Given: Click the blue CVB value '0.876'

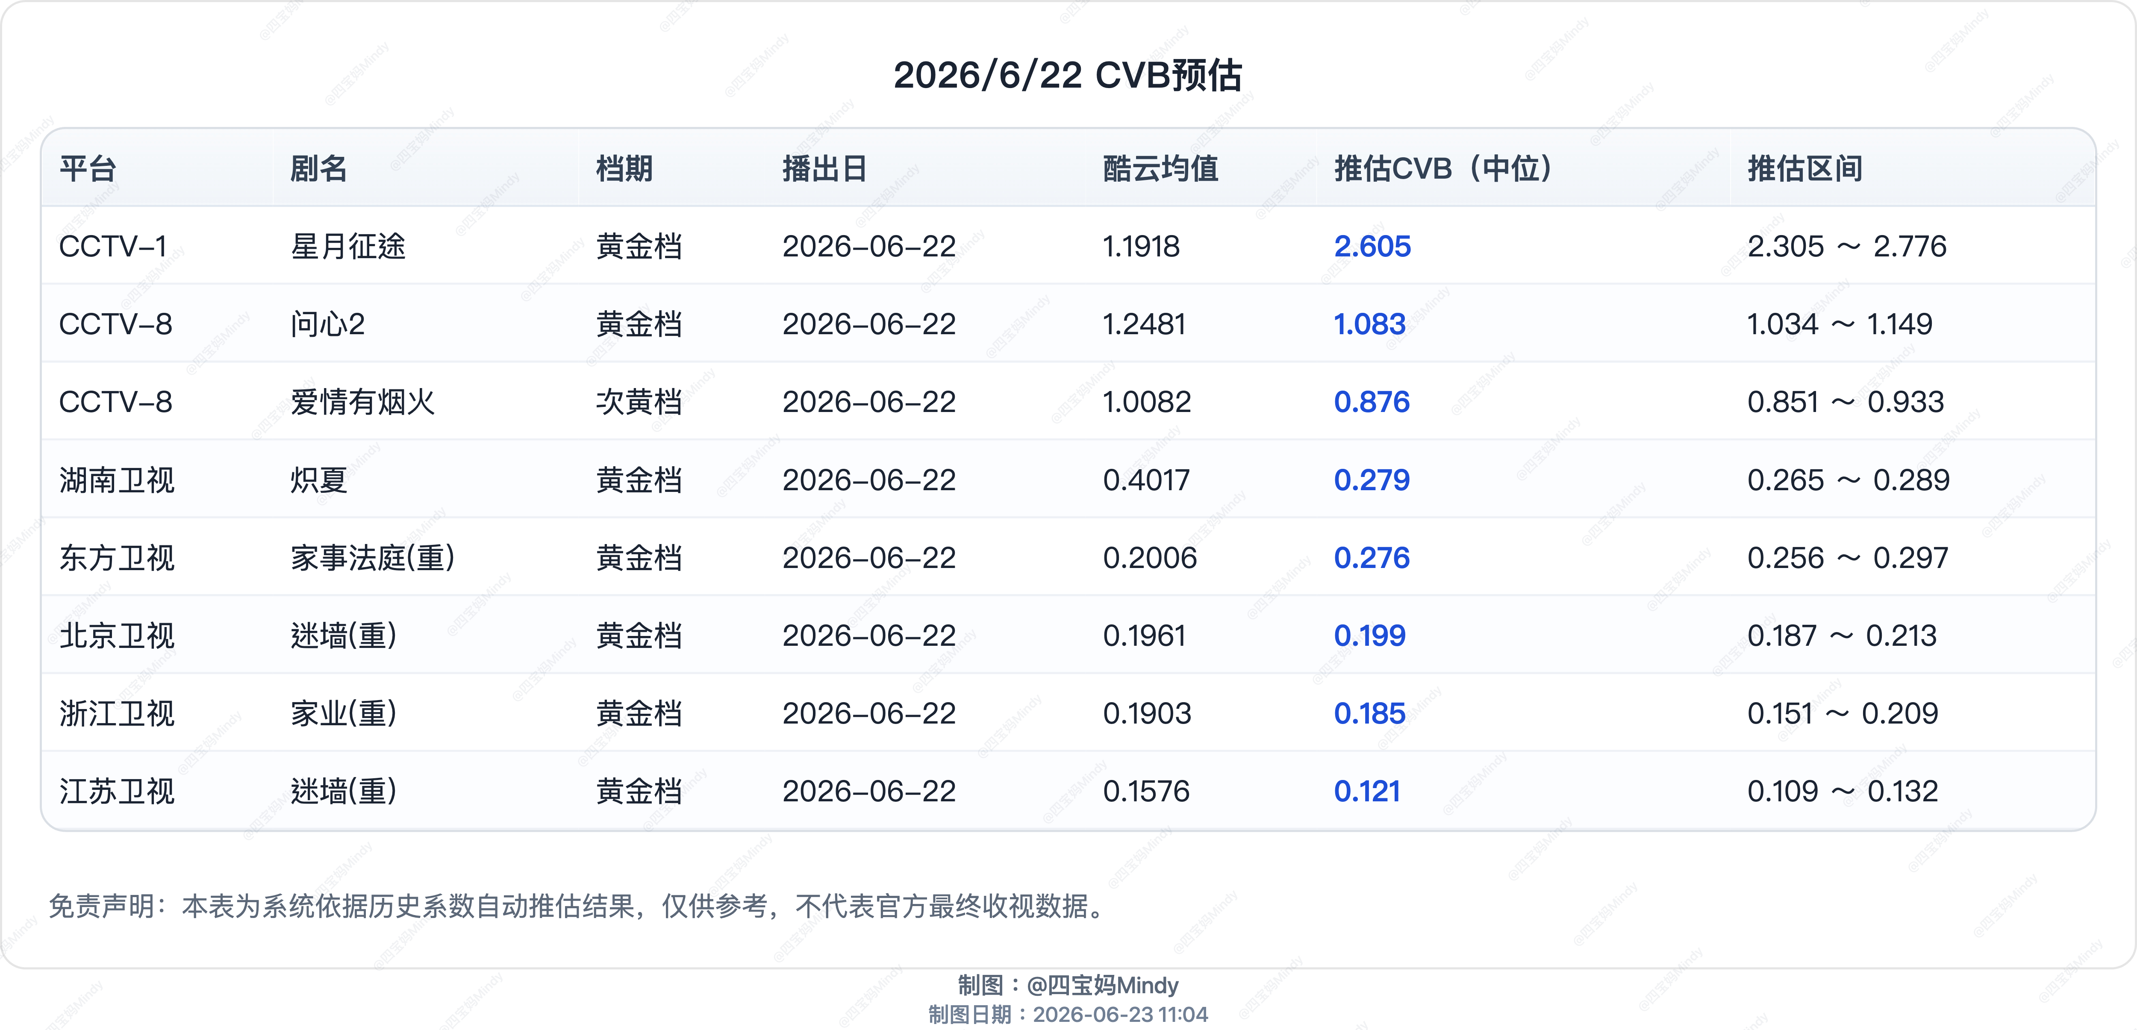Looking at the screenshot, I should click(x=1371, y=402).
